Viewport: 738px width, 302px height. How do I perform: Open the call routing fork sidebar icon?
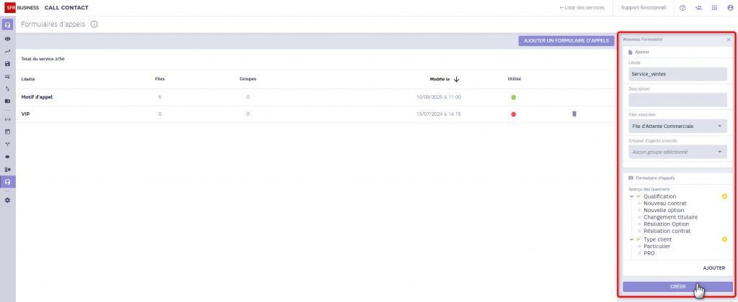pos(7,145)
